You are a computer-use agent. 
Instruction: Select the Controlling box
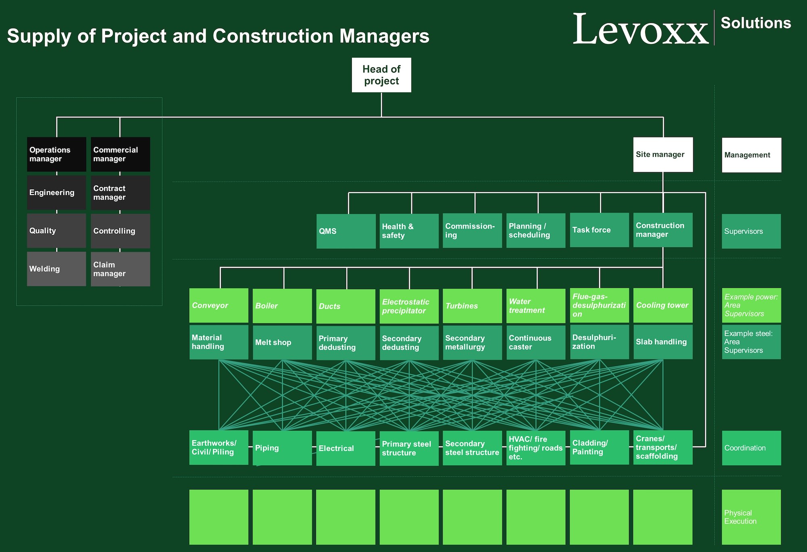120,231
